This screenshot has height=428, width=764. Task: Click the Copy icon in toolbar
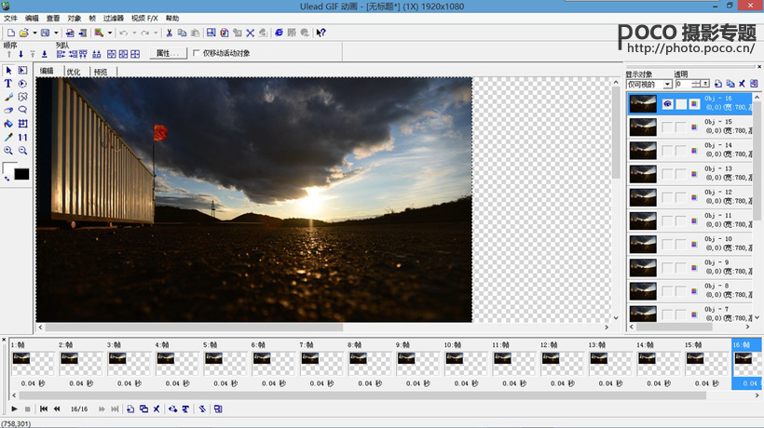182,33
